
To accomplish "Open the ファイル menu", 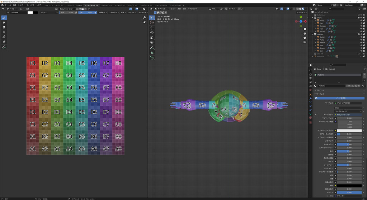I will (8, 5).
